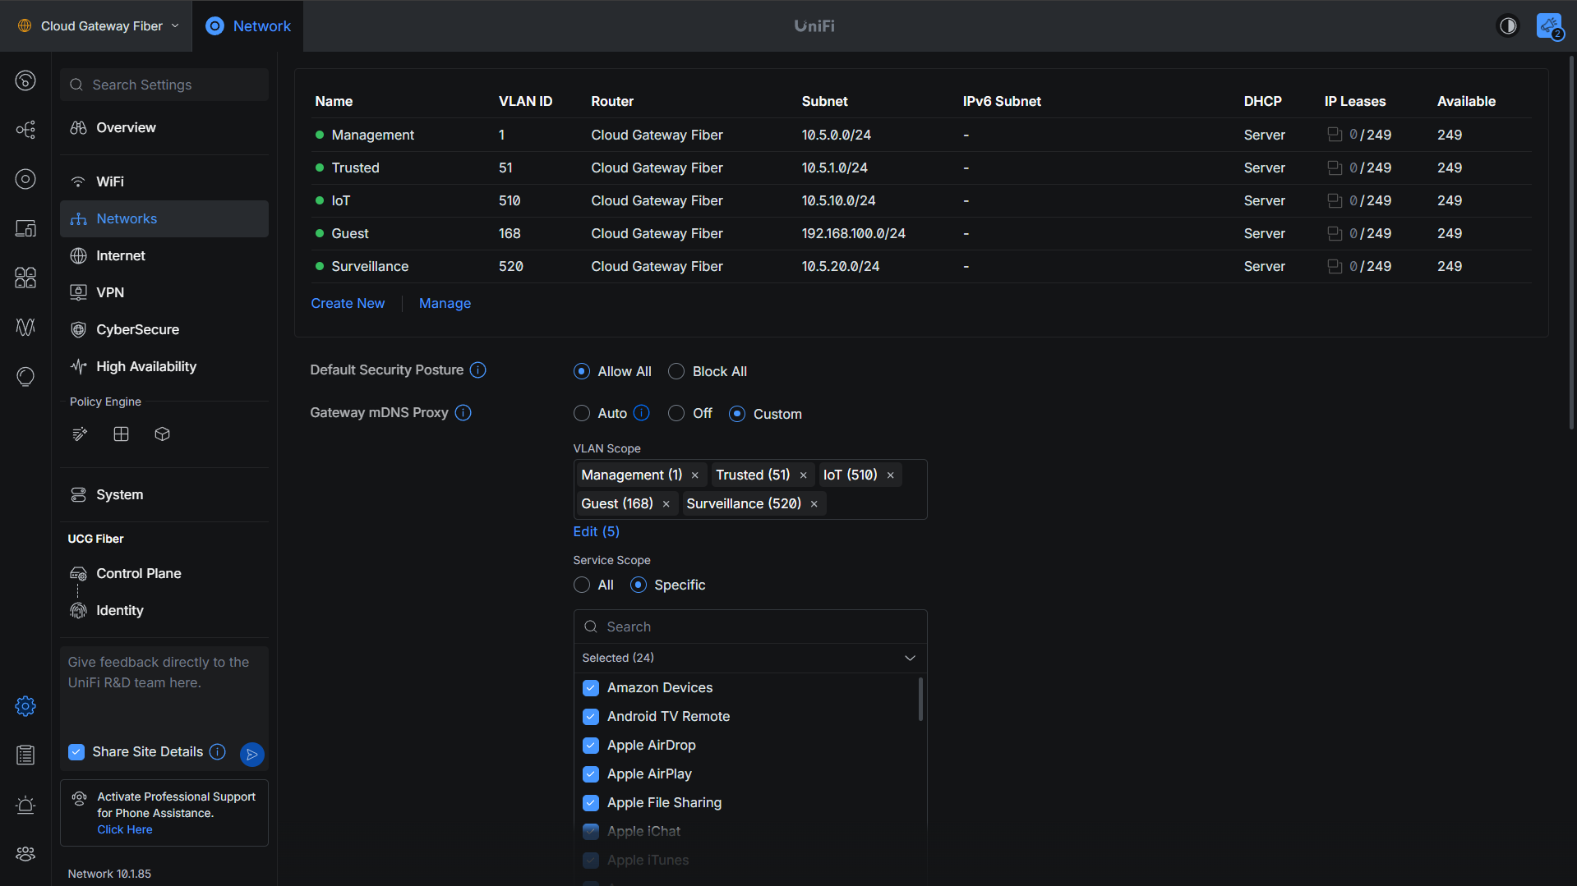Toggle Share Site Details checkbox
Viewport: 1577px width, 886px height.
[76, 752]
